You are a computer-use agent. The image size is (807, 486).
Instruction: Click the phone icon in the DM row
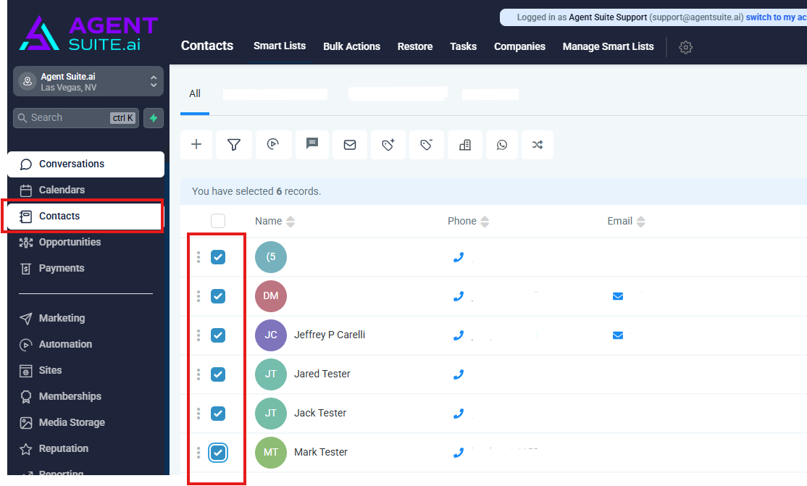459,296
